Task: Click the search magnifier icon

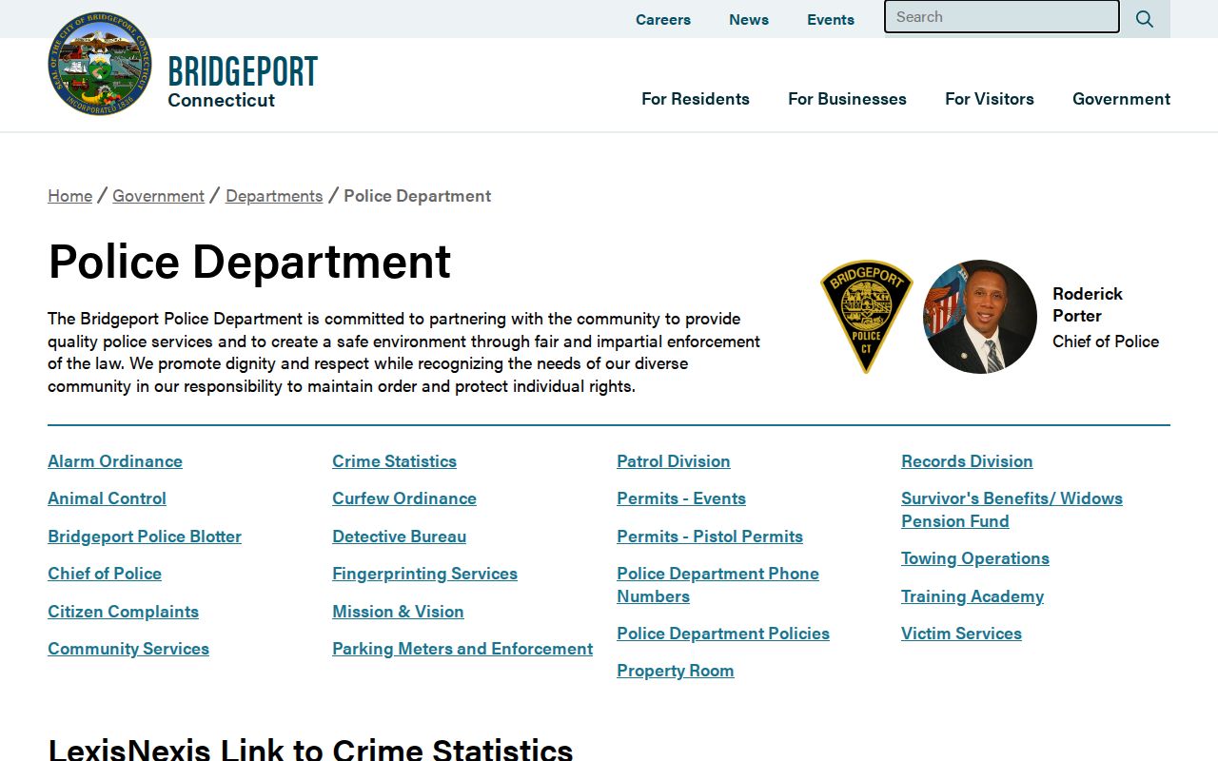Action: coord(1145,19)
